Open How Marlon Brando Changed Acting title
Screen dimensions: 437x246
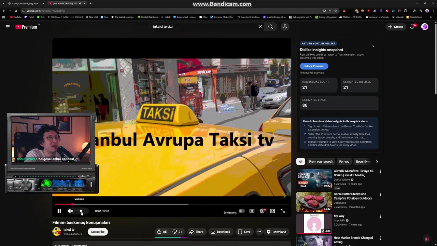353,240
